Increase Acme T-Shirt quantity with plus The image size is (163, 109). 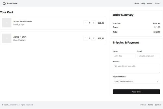point(93,38)
